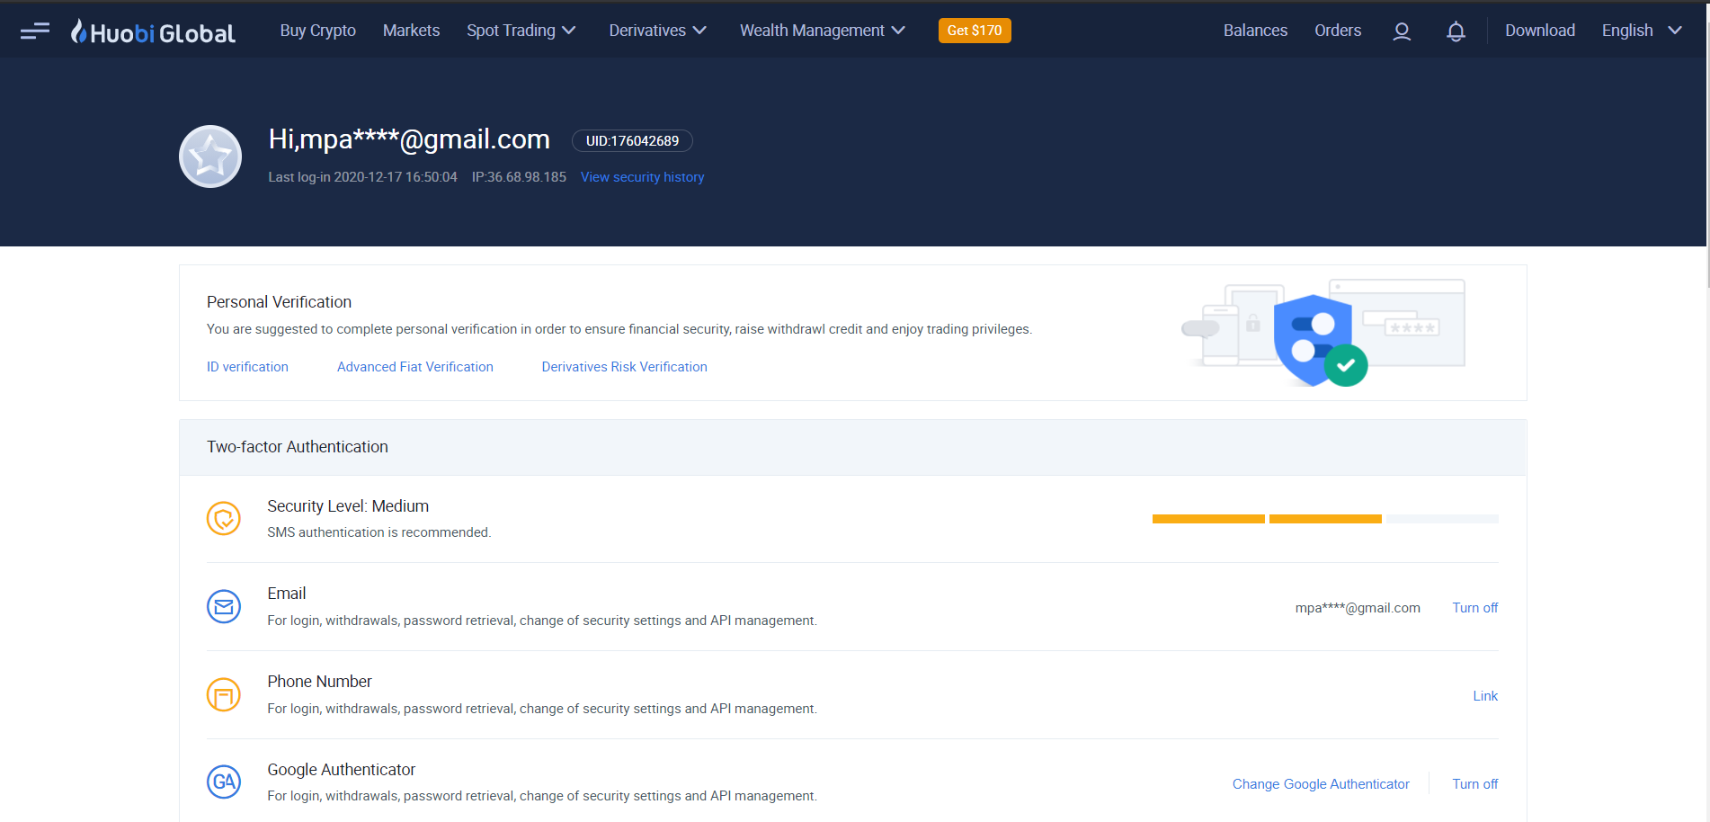
Task: Open Derivatives Risk Verification
Action: pyautogui.click(x=624, y=367)
